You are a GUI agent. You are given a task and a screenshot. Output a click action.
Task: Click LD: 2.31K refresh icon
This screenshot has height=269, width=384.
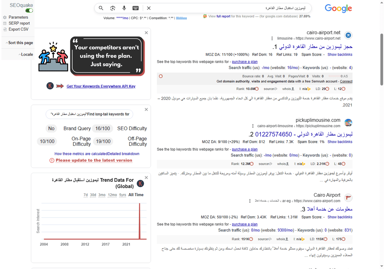[x=328, y=164]
